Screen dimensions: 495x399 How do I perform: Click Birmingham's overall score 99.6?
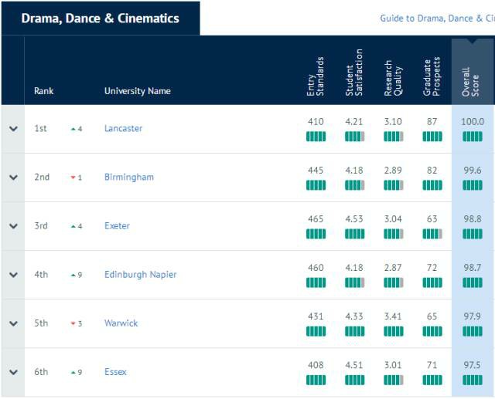coord(473,171)
